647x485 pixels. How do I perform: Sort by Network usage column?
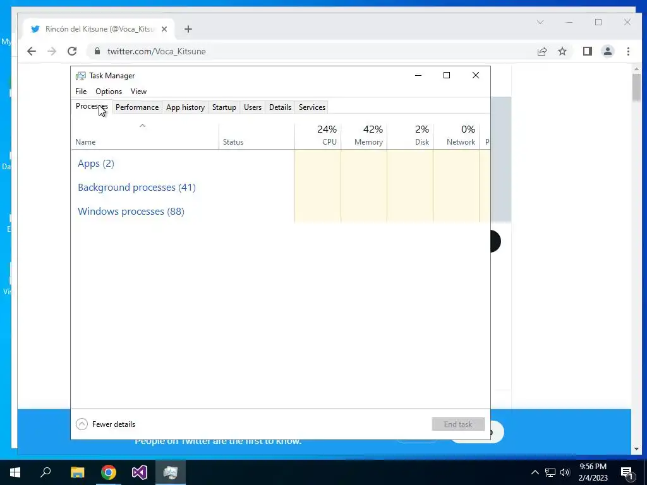point(456,136)
